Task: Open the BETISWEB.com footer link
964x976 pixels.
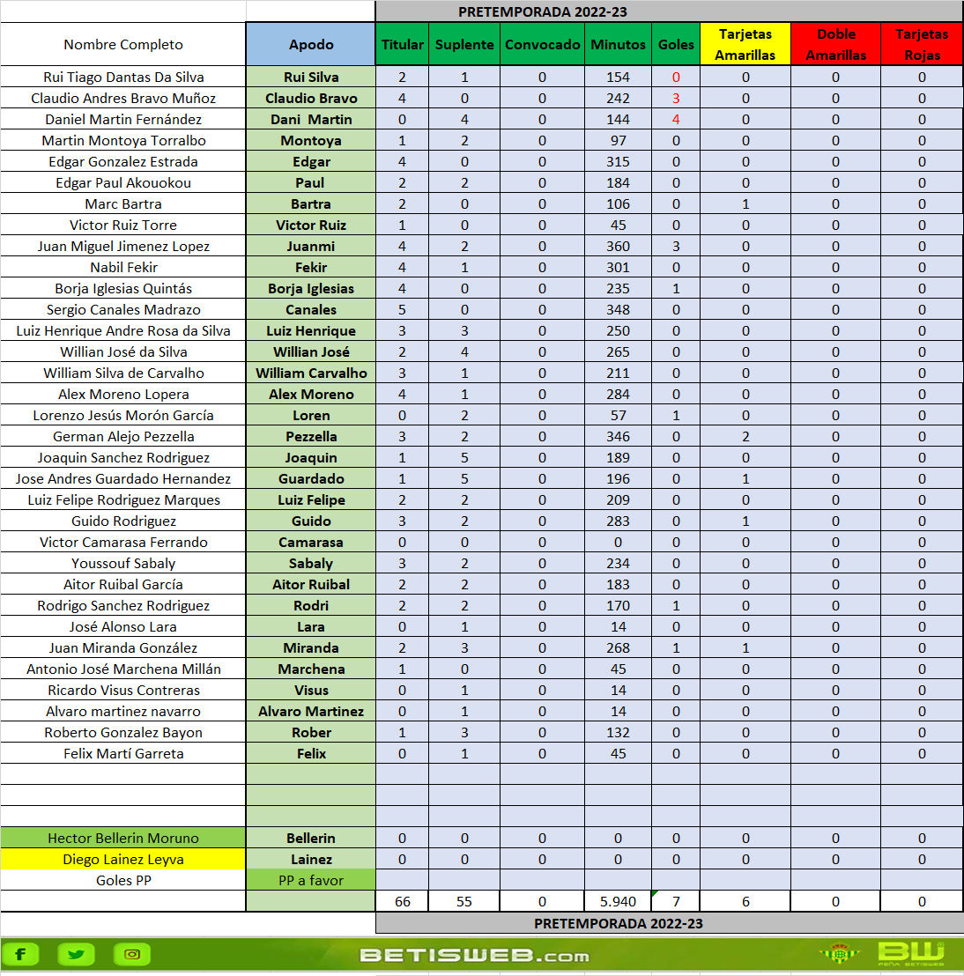Action: coord(475,956)
